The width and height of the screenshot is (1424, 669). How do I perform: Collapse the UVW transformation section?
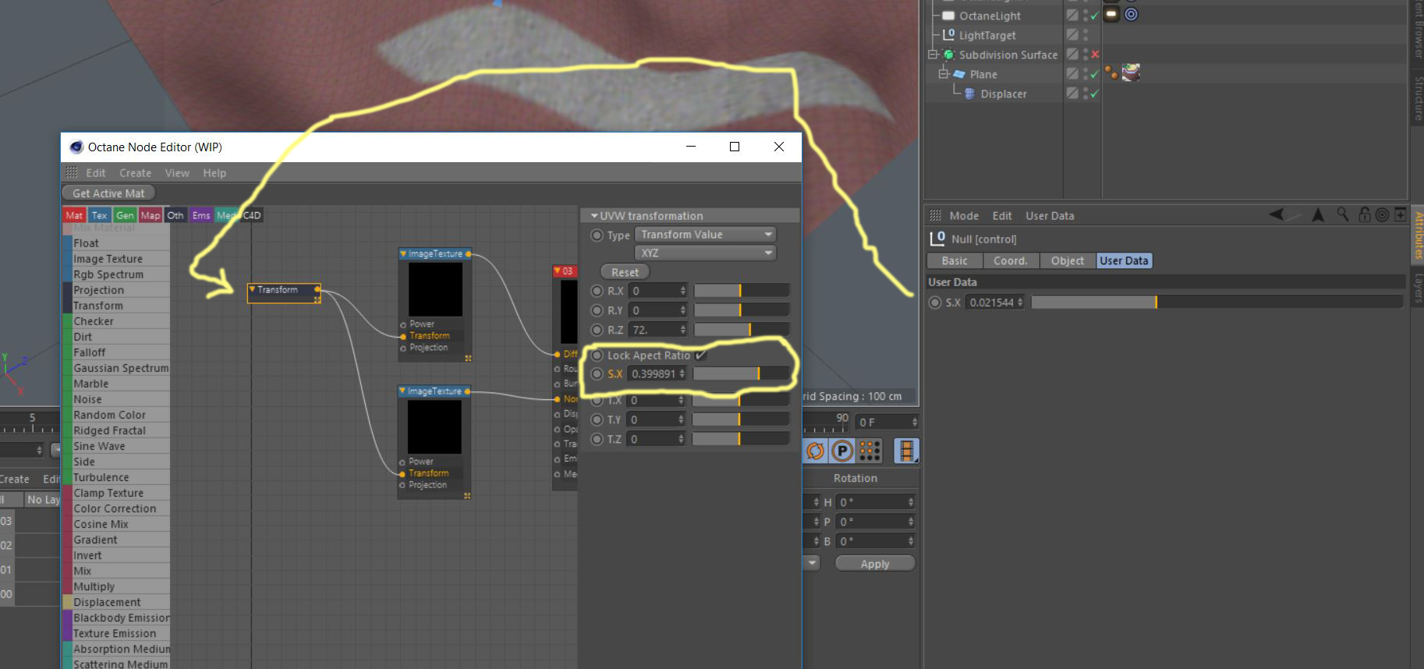click(x=594, y=215)
